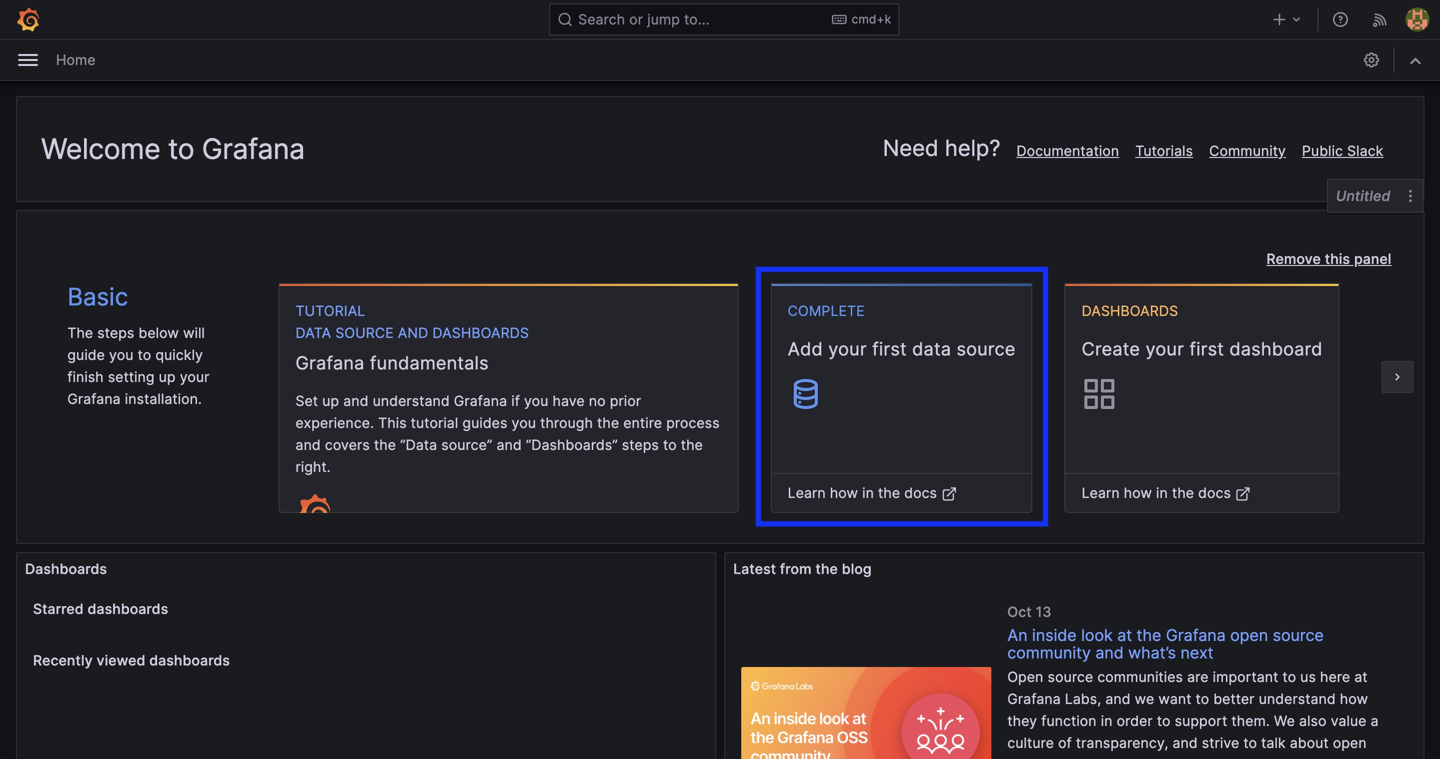Open the news RSS feed icon
The height and width of the screenshot is (759, 1440).
[x=1379, y=20]
